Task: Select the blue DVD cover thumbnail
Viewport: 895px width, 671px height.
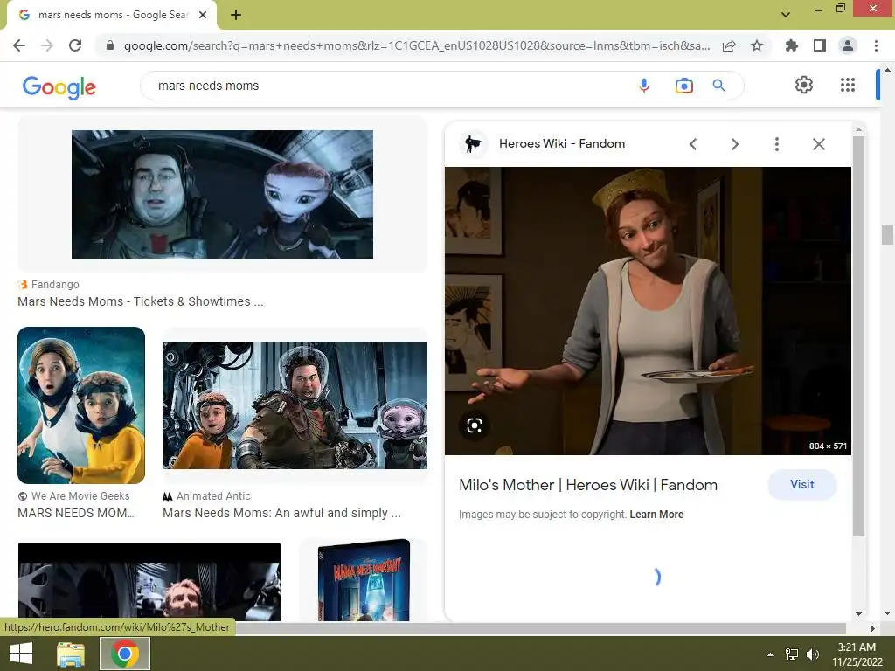Action: (364, 580)
